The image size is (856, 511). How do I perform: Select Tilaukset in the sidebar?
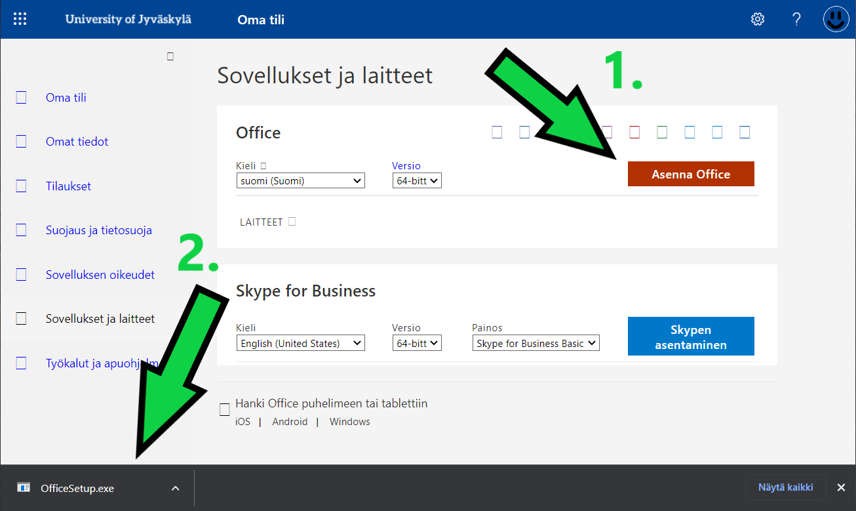[68, 186]
